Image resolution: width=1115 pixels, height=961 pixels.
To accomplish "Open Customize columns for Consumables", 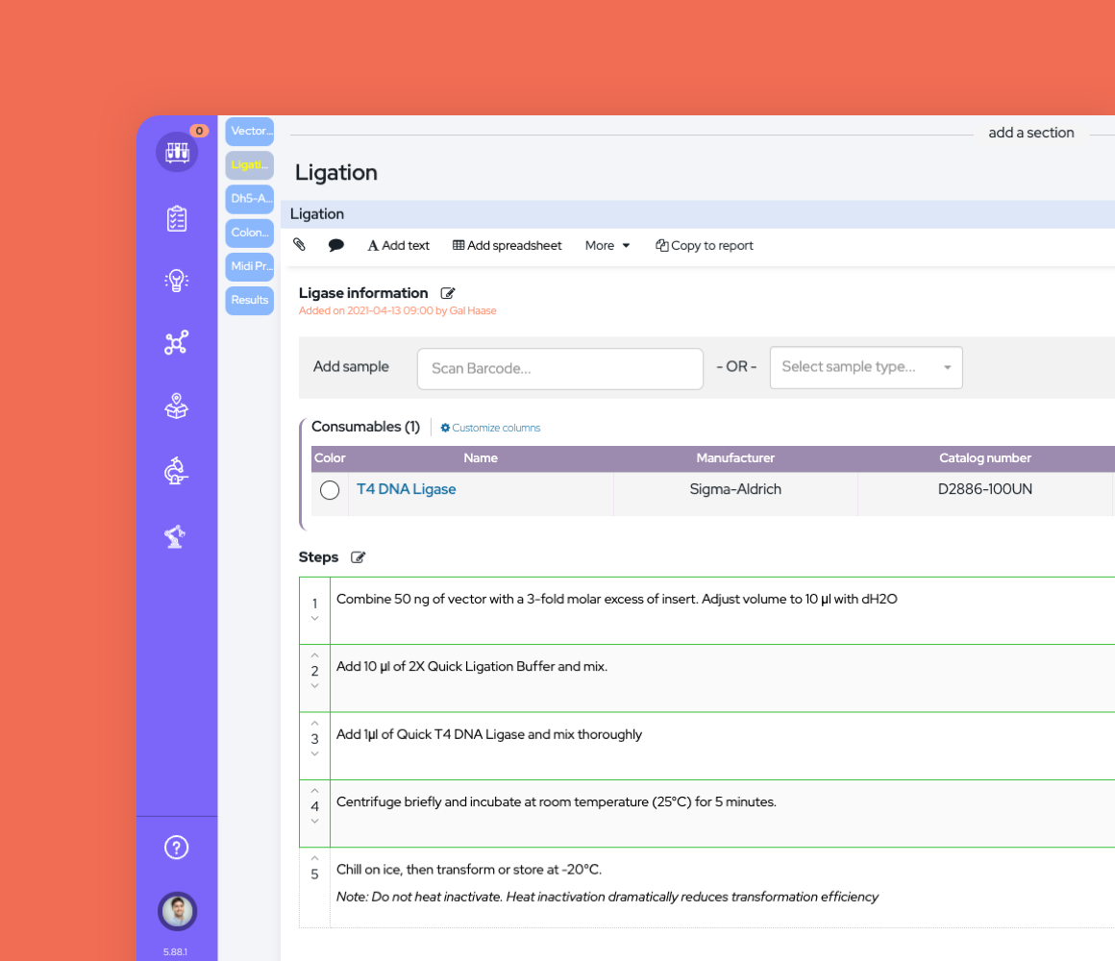I will coord(490,427).
